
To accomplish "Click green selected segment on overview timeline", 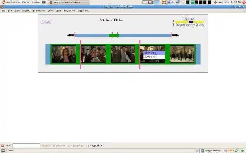I will click(114, 36).
